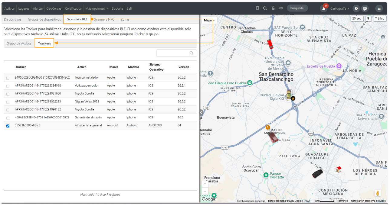Open the Zonas tab
390x206 pixels.
(125, 19)
